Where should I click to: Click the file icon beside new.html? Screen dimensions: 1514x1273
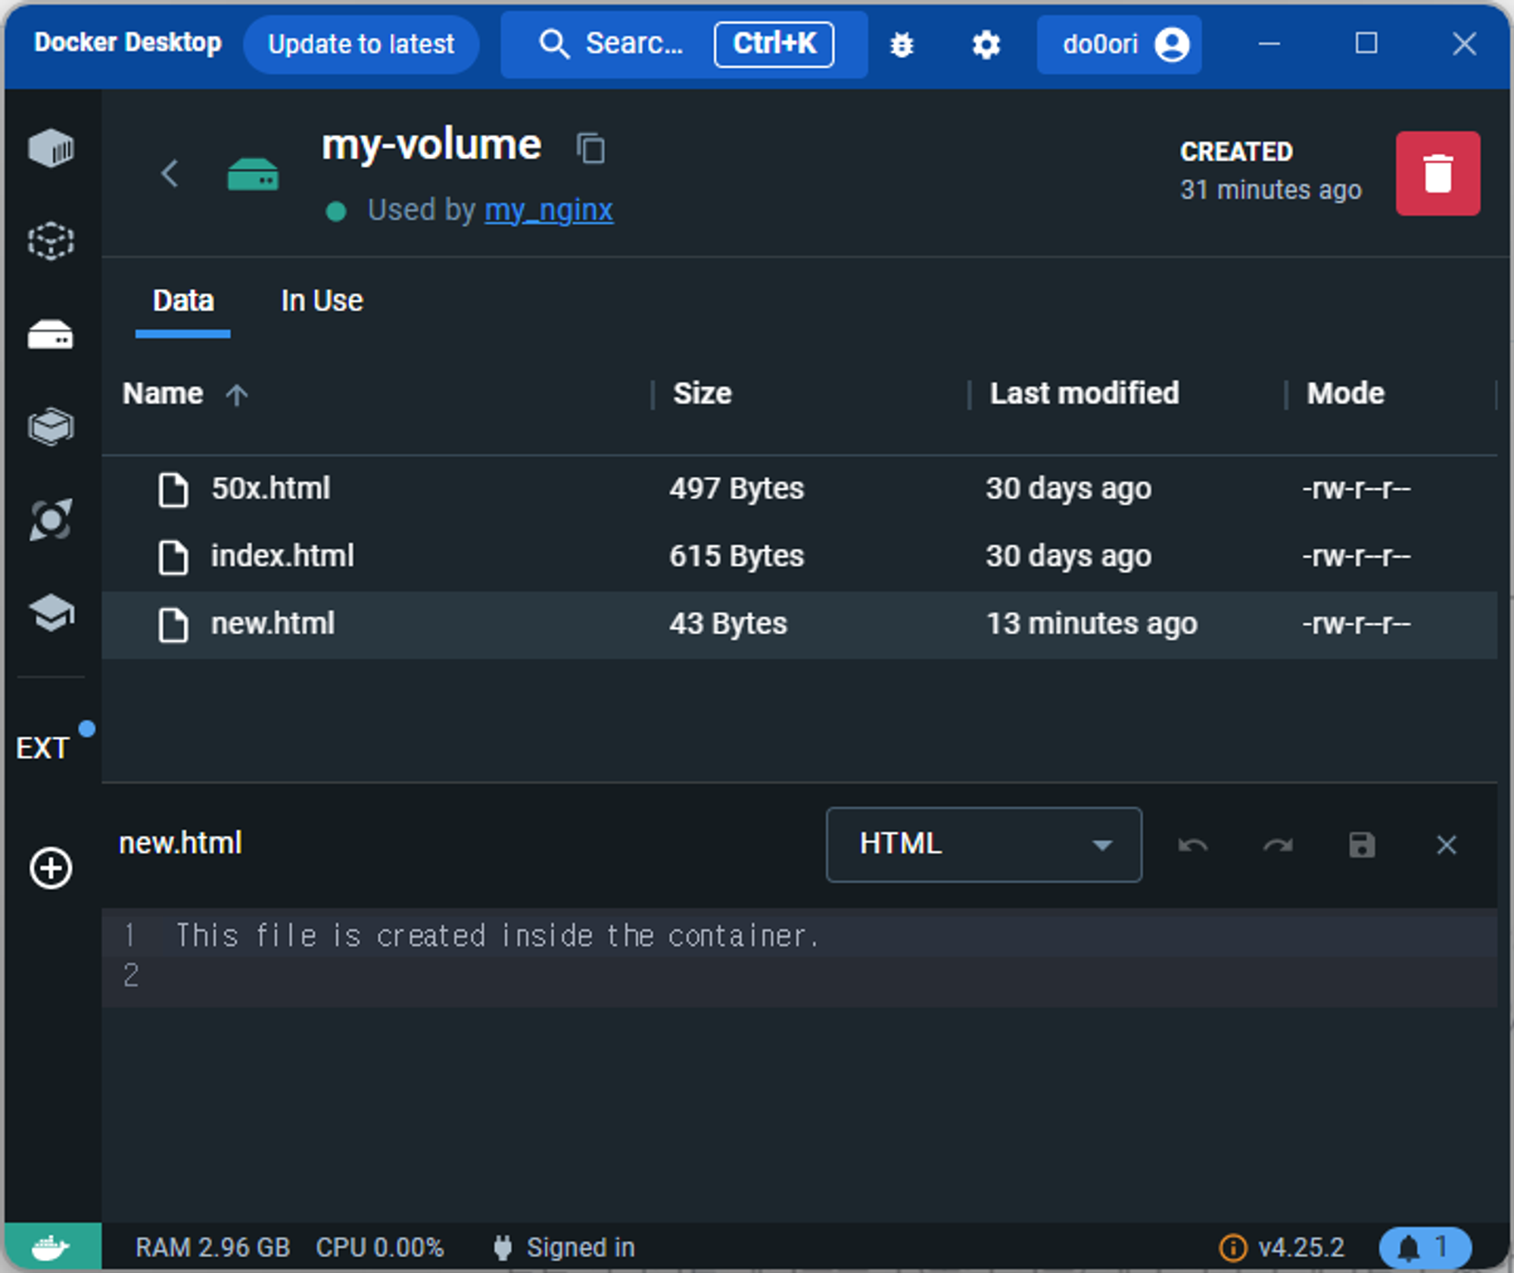173,625
